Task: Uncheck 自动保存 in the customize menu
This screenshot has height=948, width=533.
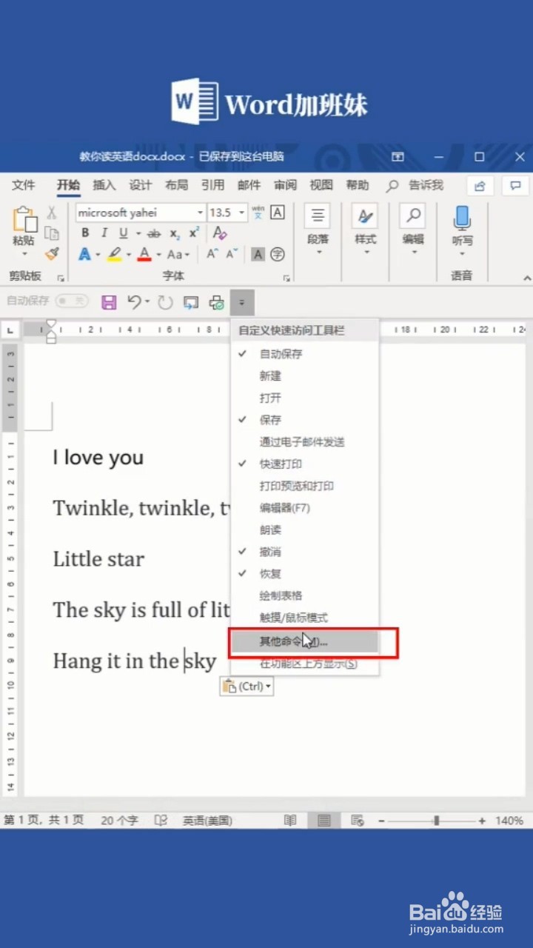Action: pos(305,354)
